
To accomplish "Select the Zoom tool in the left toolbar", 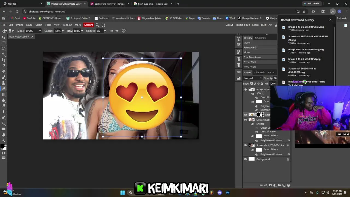I will (4, 141).
